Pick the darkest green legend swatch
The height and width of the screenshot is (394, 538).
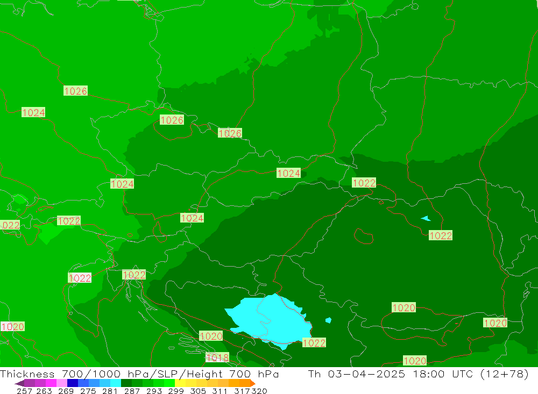pos(126,383)
